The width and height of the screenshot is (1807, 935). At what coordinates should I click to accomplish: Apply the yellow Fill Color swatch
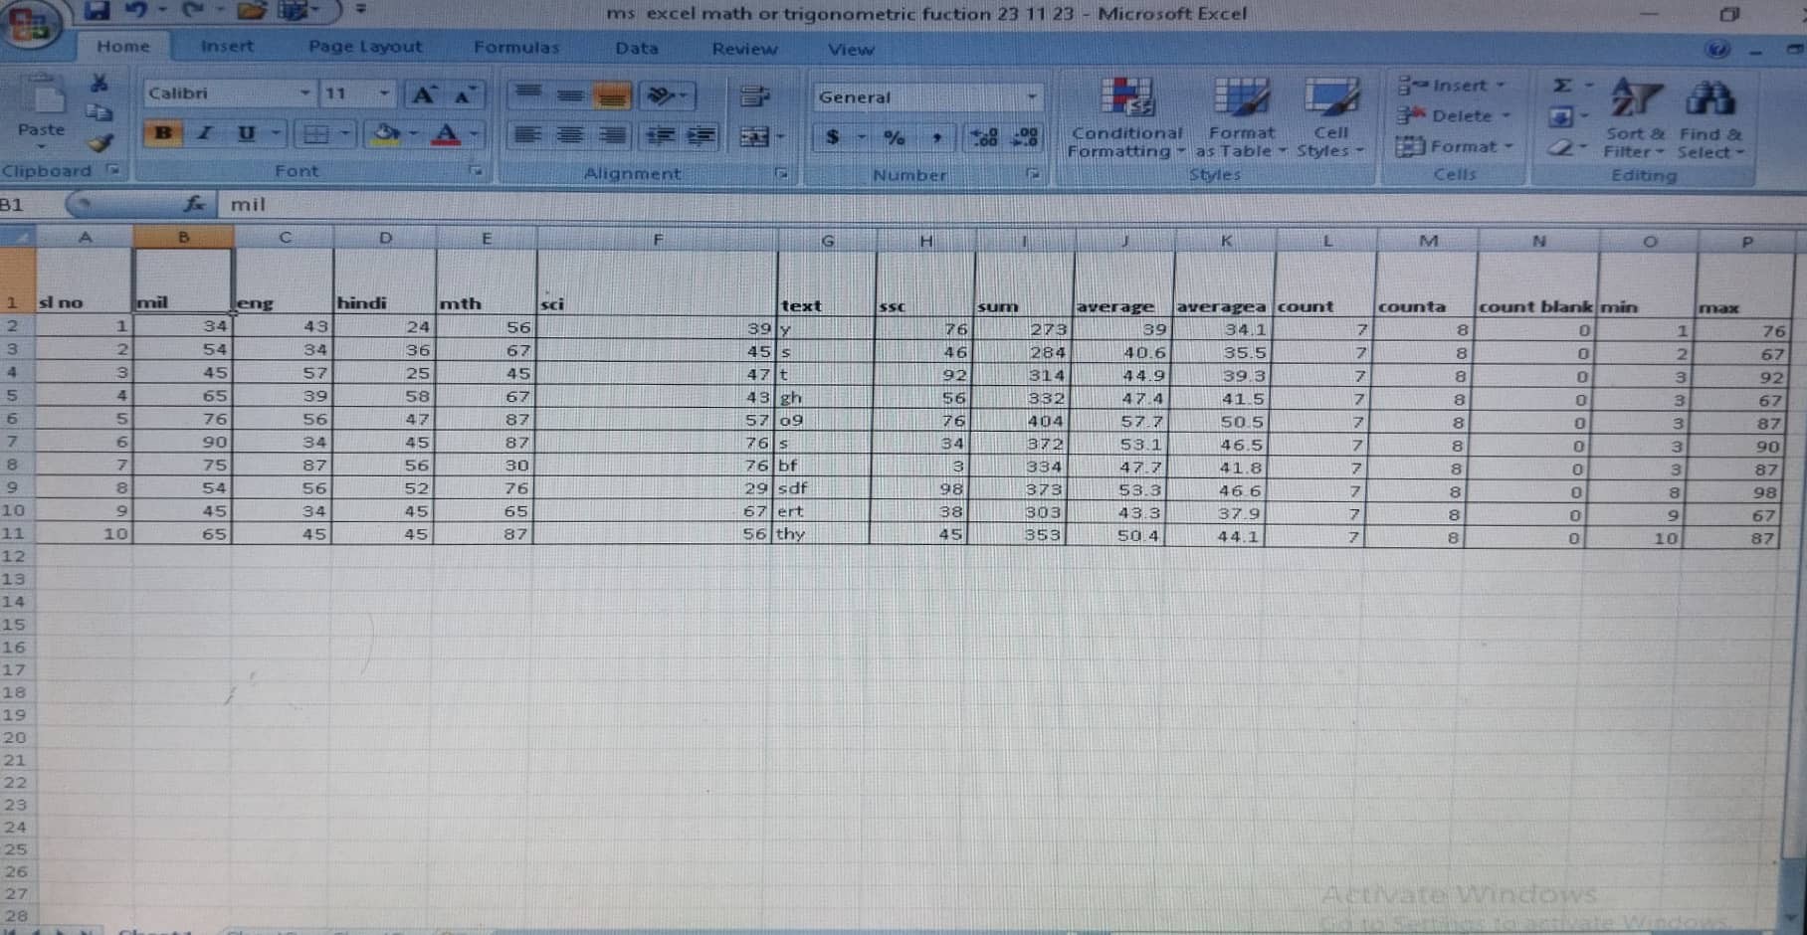pos(384,133)
